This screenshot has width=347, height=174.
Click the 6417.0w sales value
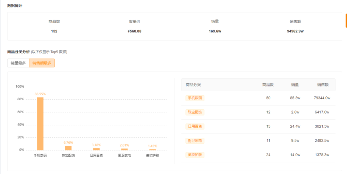coord(322,112)
